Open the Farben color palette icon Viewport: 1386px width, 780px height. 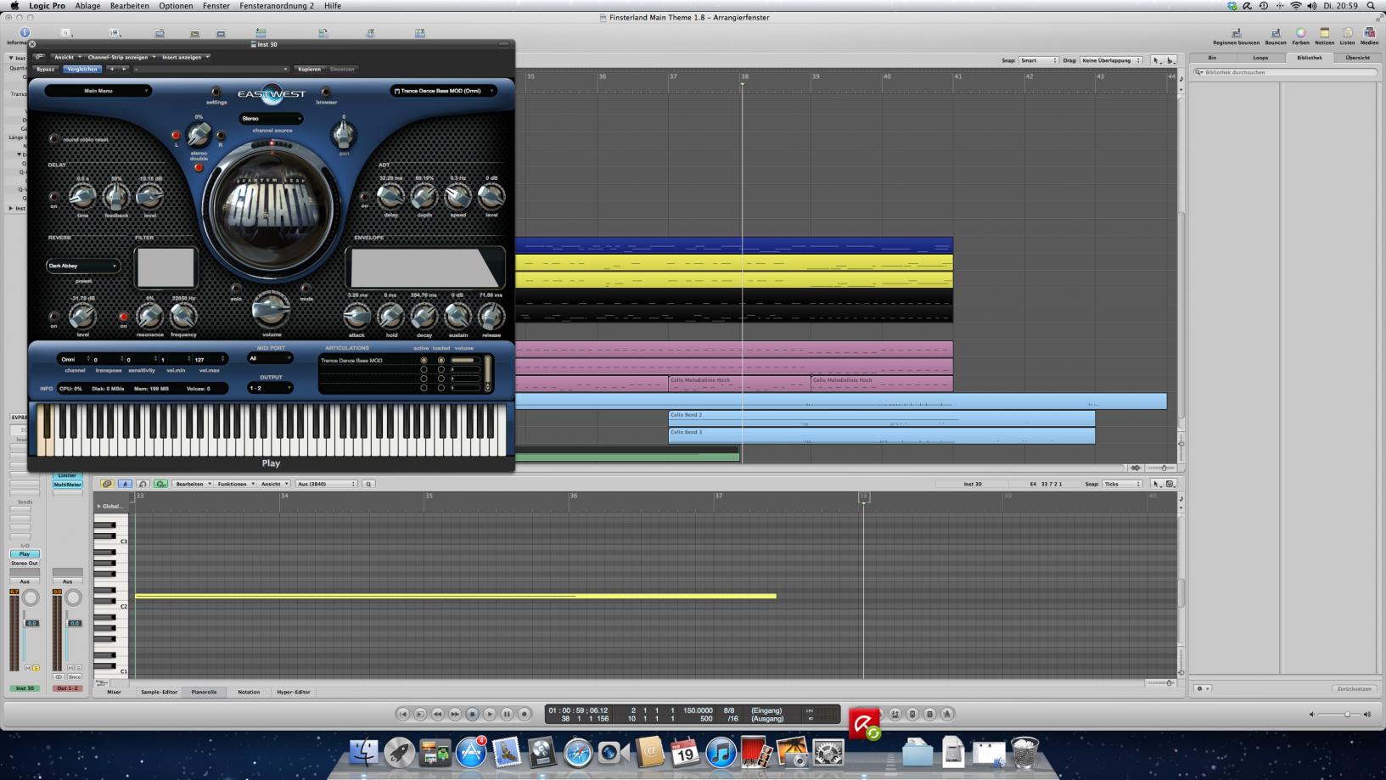click(x=1300, y=33)
